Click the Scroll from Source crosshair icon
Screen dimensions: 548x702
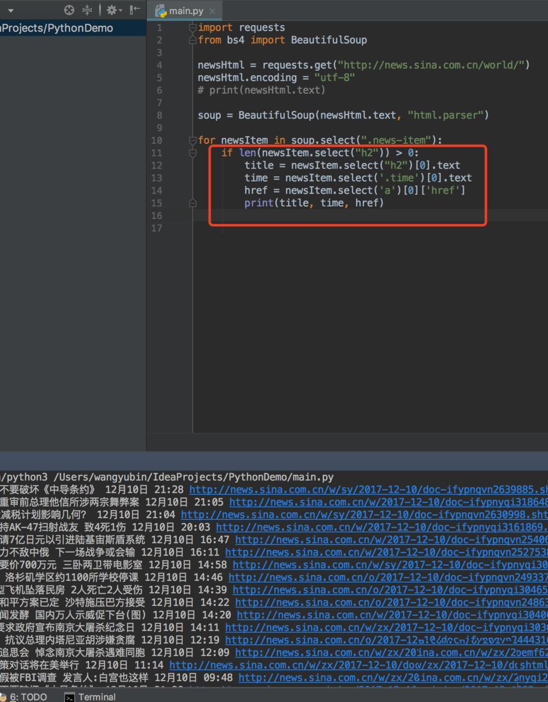click(x=69, y=10)
